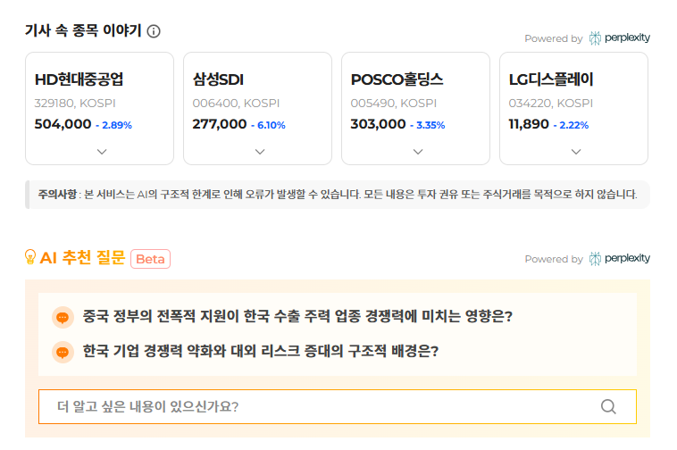Click the chat bubble icon of second suggested question

[62, 351]
